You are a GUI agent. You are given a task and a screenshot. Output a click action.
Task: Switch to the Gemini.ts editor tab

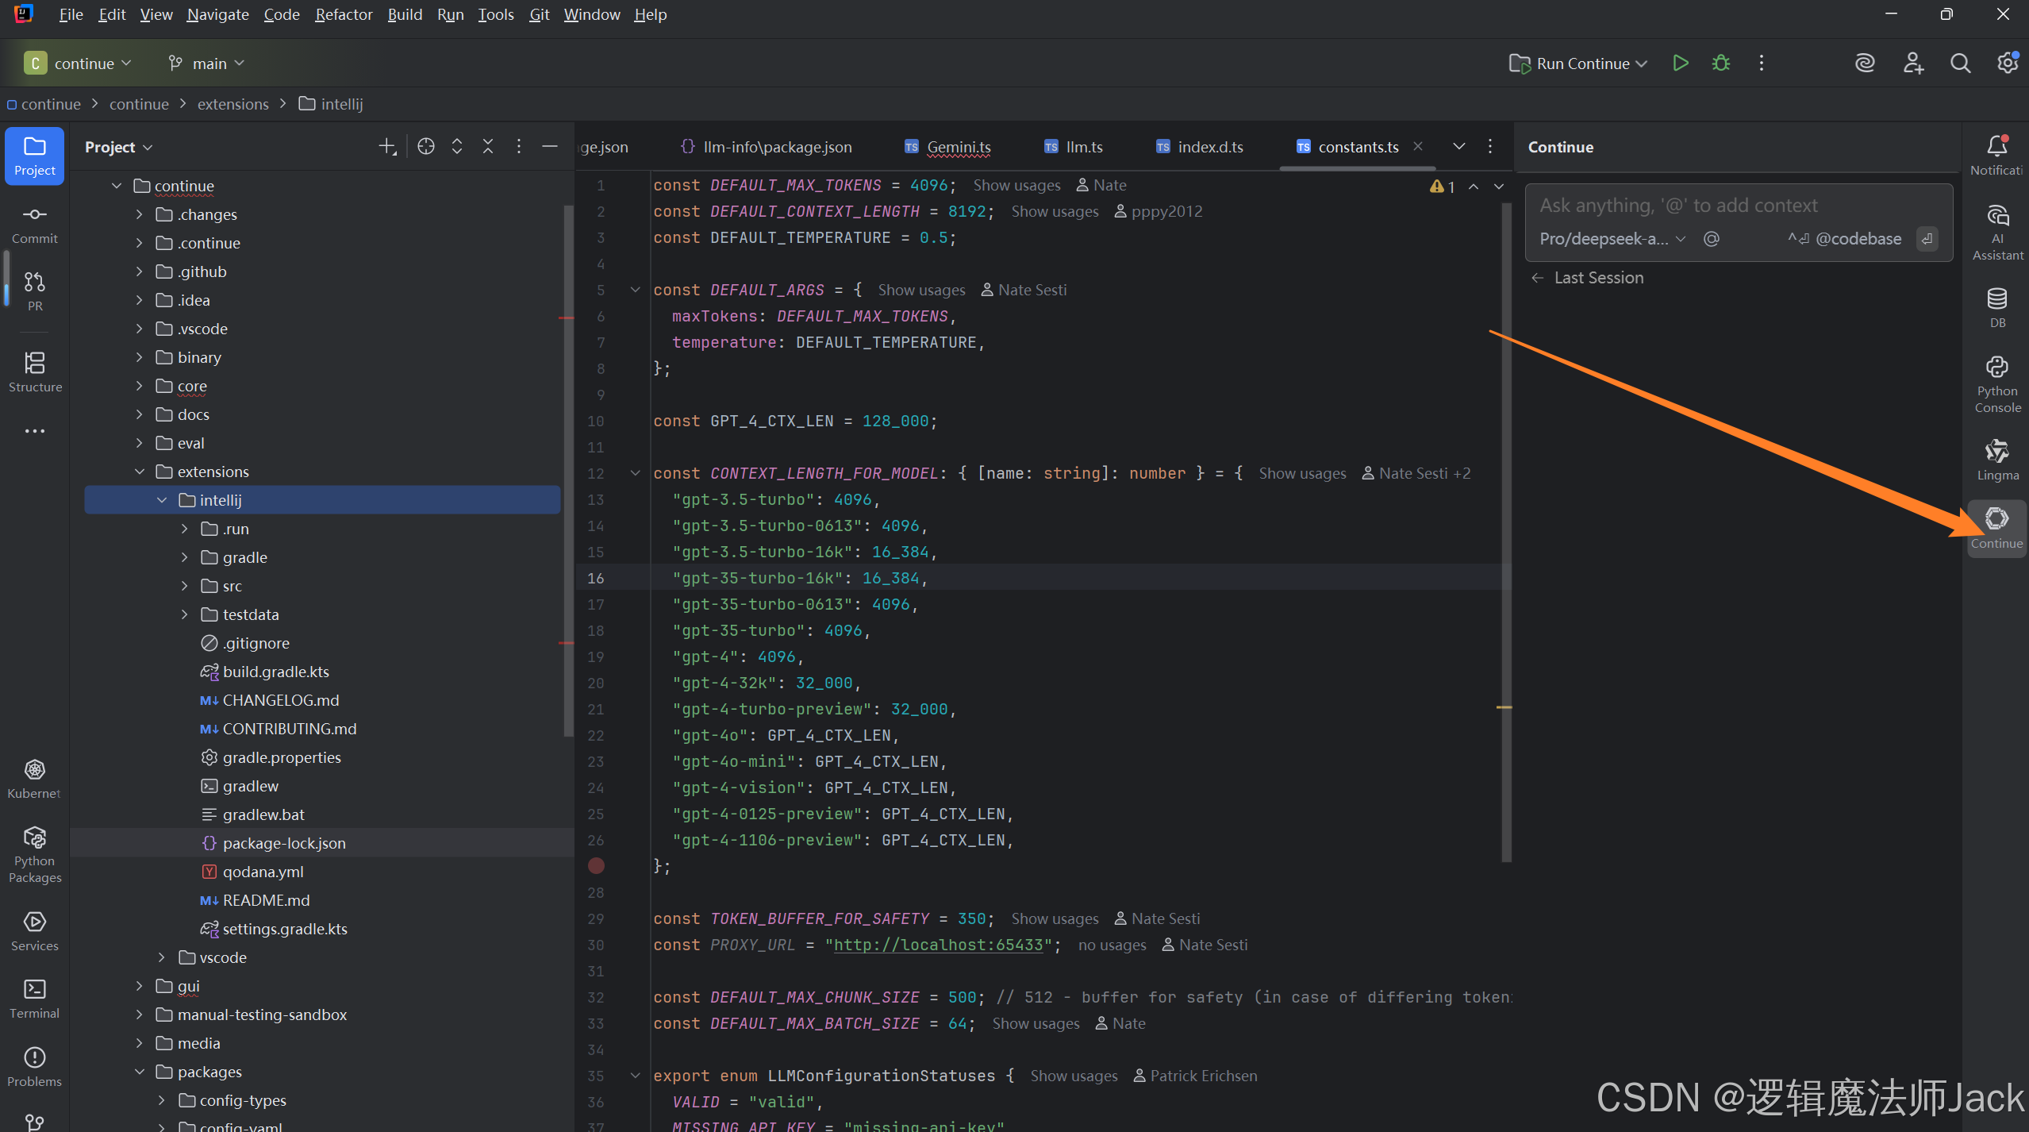(958, 147)
